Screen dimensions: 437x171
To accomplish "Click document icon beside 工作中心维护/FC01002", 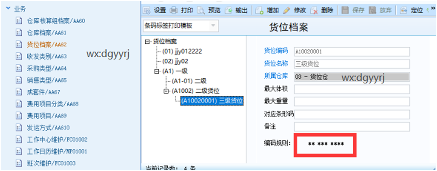I will [x=19, y=139].
